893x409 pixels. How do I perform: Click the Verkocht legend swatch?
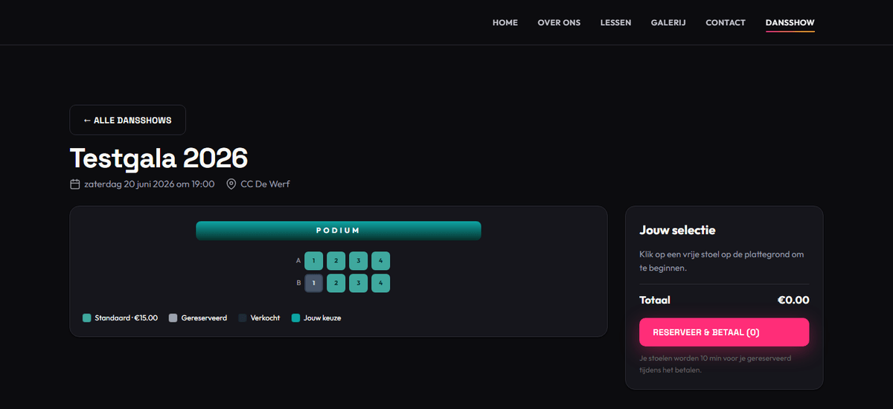pyautogui.click(x=243, y=318)
